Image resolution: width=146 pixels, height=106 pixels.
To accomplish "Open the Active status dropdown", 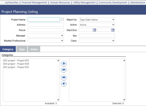I will point(97,25).
